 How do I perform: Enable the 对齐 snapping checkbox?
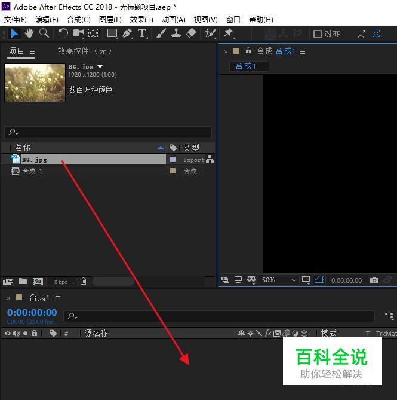[x=317, y=34]
